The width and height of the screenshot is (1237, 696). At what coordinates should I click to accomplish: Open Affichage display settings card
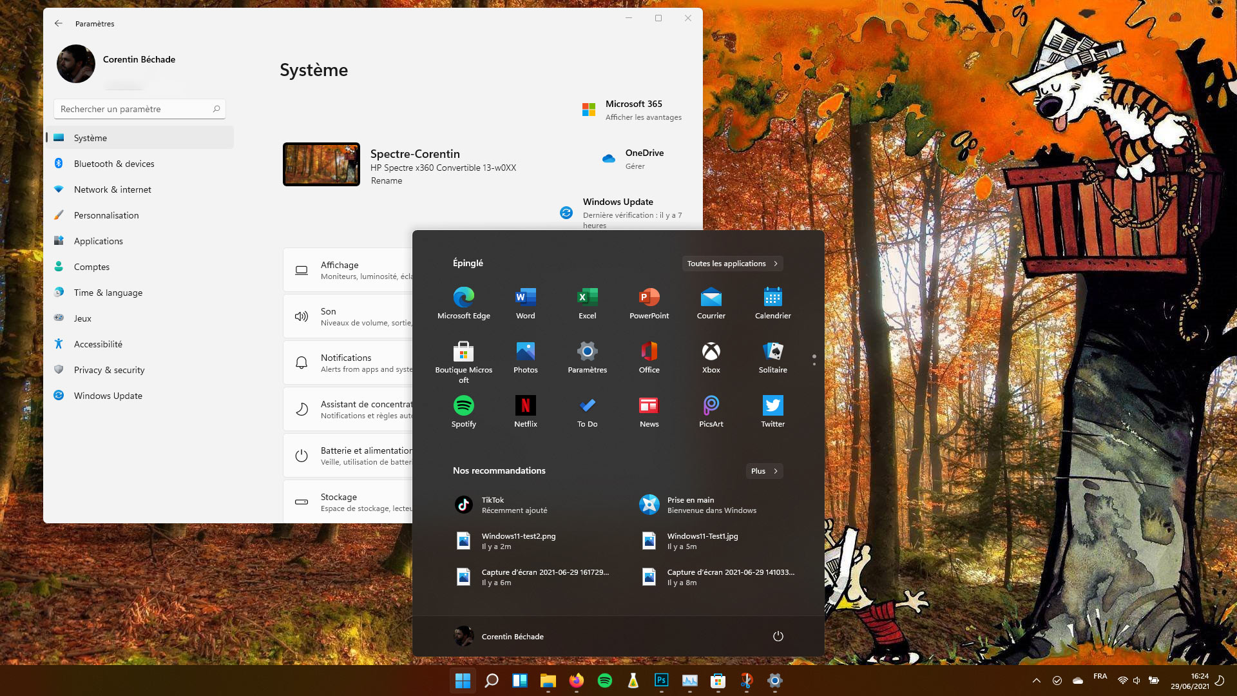pyautogui.click(x=348, y=270)
